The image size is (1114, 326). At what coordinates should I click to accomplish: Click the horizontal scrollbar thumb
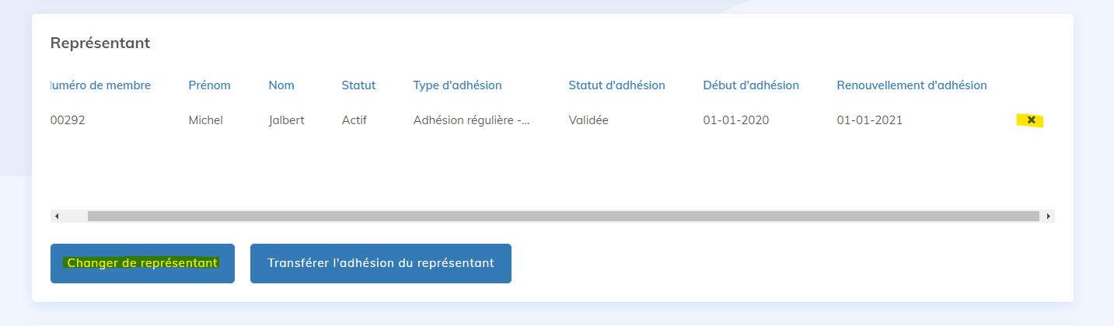pyautogui.click(x=563, y=216)
